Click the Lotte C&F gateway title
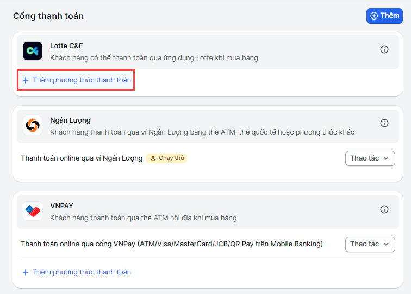Screen dimensions: 411x294 coord(66,46)
